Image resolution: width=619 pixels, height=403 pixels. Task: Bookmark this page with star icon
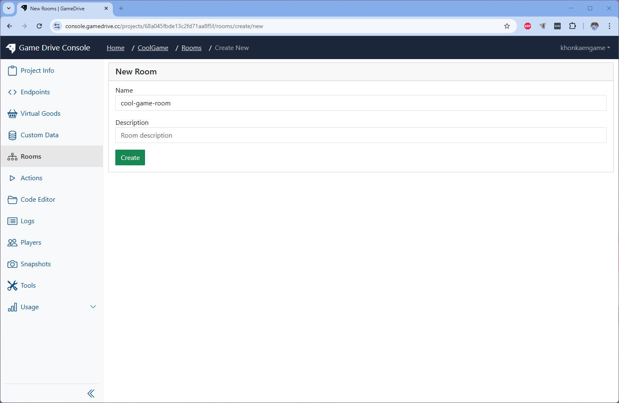tap(507, 26)
